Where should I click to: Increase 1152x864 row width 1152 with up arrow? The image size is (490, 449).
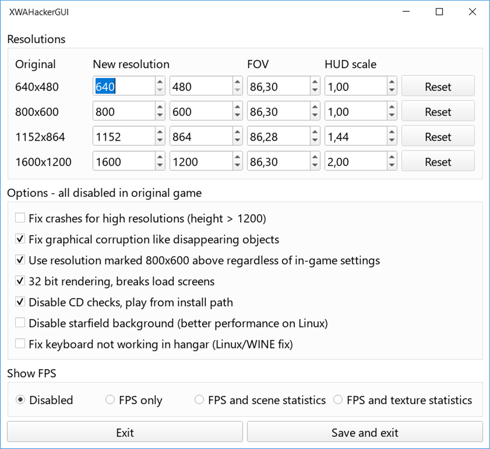pos(160,132)
